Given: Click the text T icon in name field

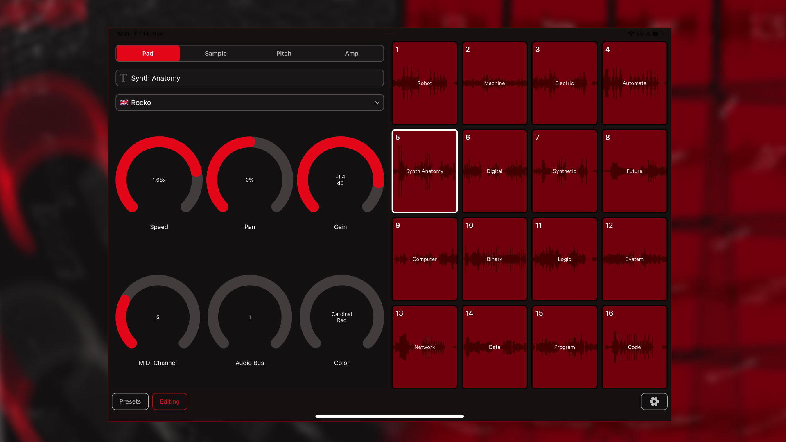Looking at the screenshot, I should (x=123, y=78).
